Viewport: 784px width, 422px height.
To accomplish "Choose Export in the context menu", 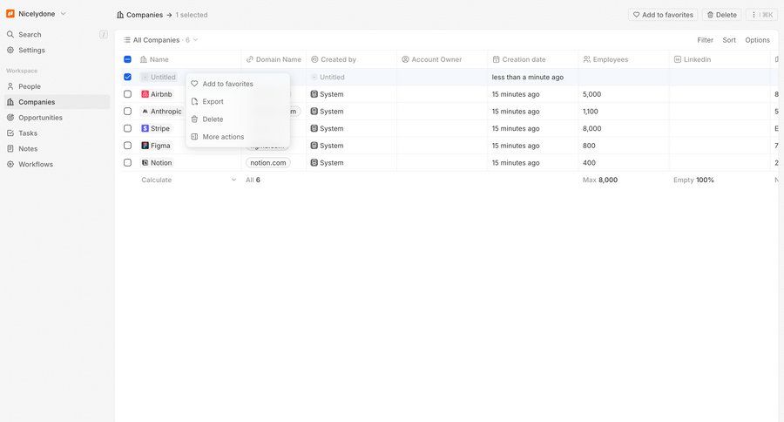I will pyautogui.click(x=238, y=102).
